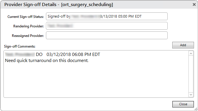Click the Add button for sign-off comments
Image resolution: width=198 pixels, height=111 pixels.
coord(183,45)
